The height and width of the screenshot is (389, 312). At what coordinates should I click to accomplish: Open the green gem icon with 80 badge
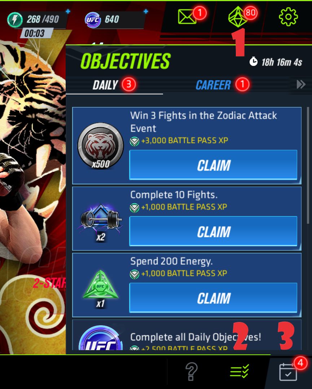pos(237,17)
